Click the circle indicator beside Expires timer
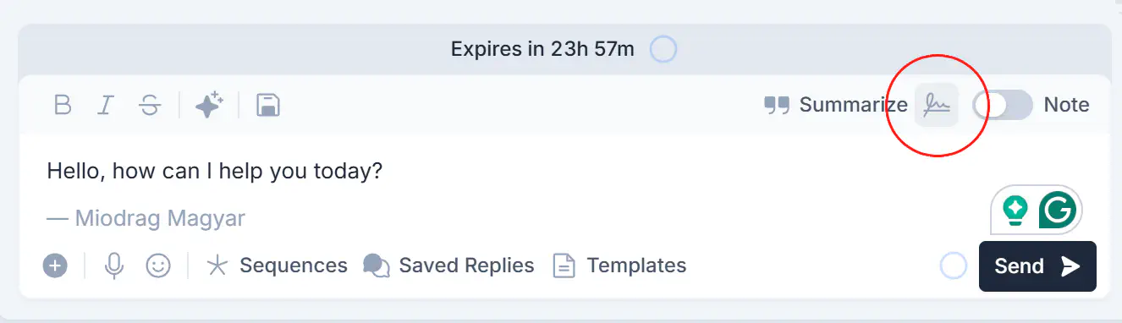The width and height of the screenshot is (1122, 323). click(663, 50)
